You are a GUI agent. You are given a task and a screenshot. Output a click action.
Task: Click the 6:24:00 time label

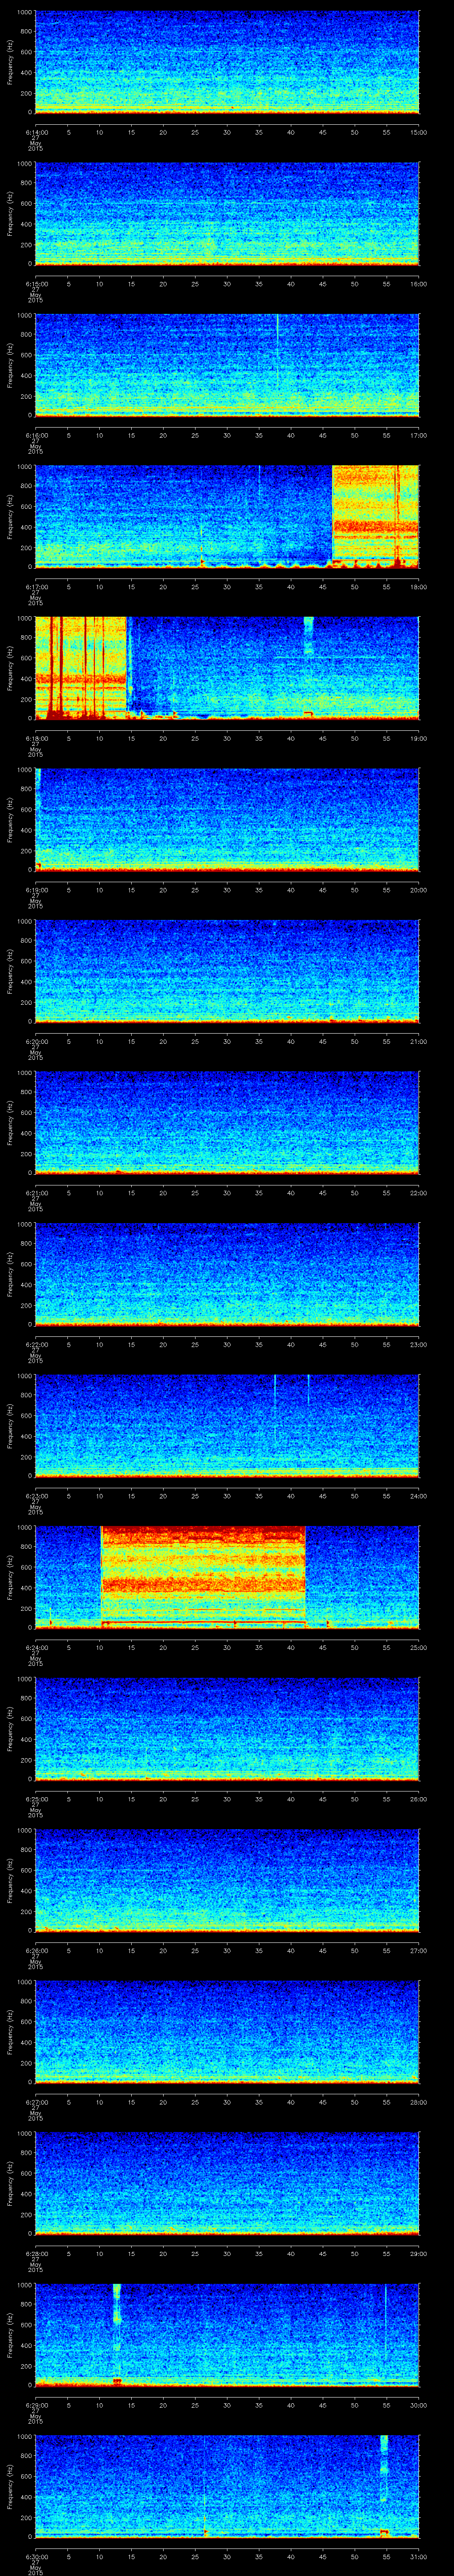click(36, 1647)
